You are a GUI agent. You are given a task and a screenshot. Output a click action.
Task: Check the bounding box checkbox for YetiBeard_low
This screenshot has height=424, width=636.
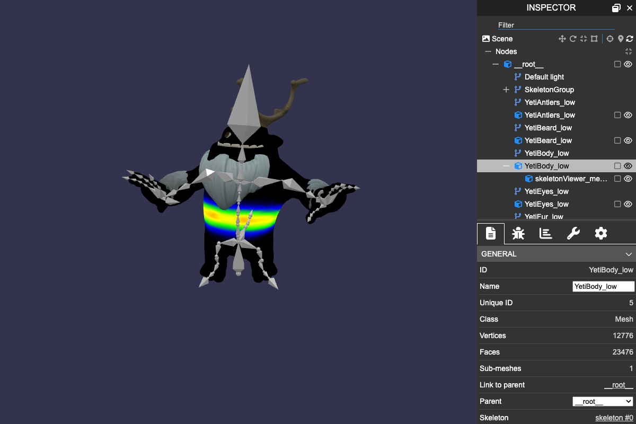pyautogui.click(x=617, y=140)
